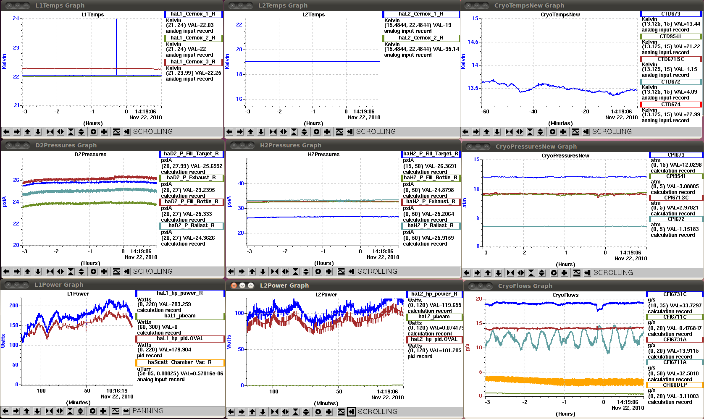Vertical zoom-out icon in L2Power Graph toolbar

306,412
